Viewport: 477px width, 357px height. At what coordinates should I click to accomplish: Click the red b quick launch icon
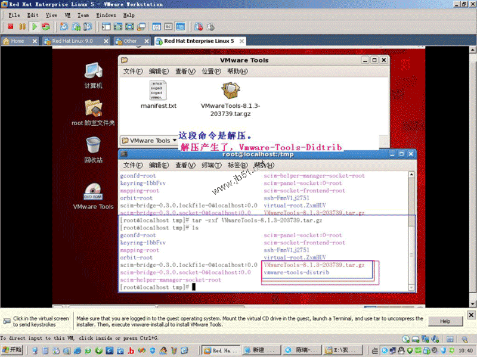click(x=131, y=350)
